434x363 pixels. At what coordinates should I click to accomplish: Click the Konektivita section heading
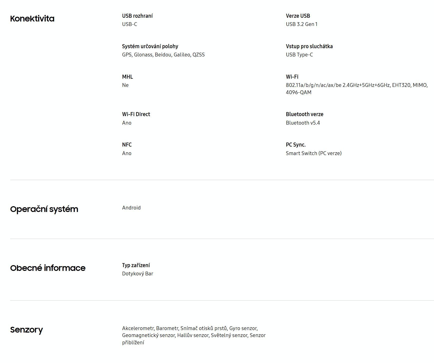tap(32, 19)
